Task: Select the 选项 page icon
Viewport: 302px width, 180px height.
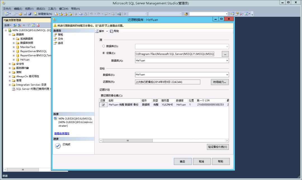Action: pos(55,43)
